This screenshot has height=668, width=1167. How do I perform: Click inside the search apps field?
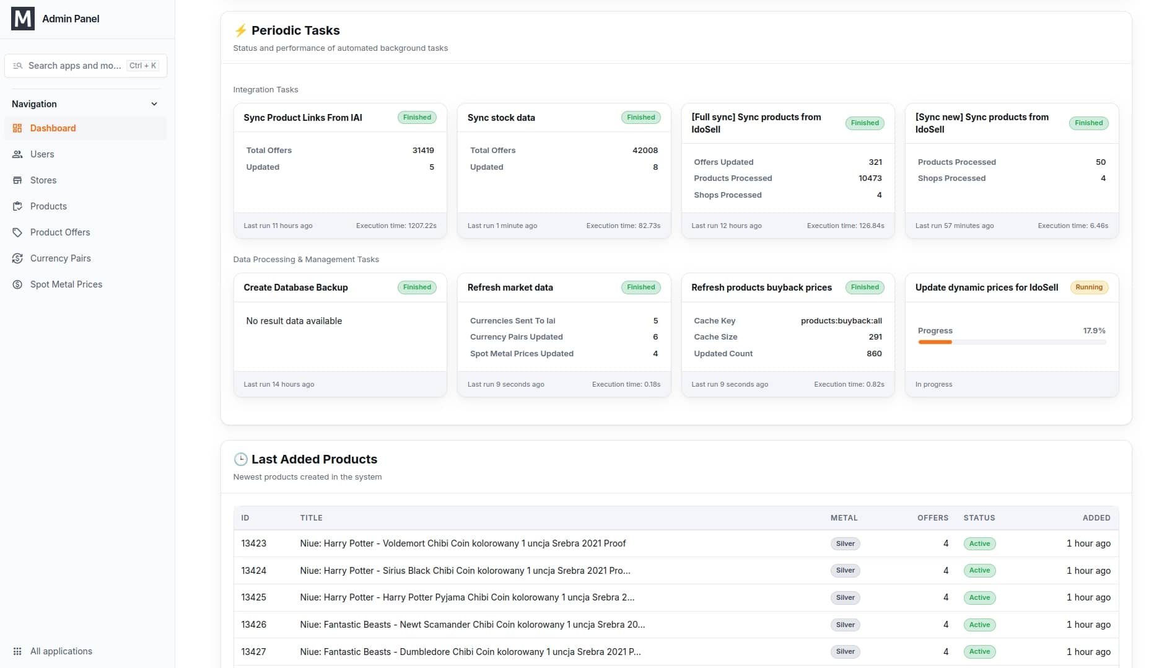point(74,65)
